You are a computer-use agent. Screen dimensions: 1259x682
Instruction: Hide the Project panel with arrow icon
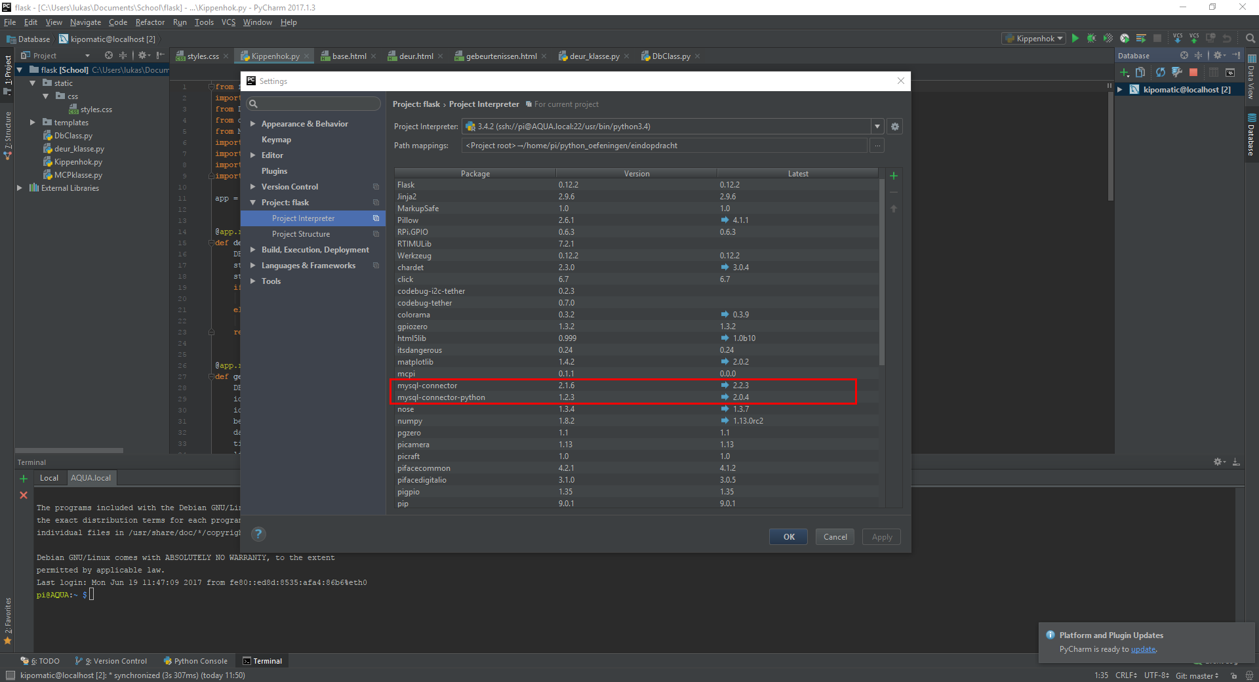161,55
